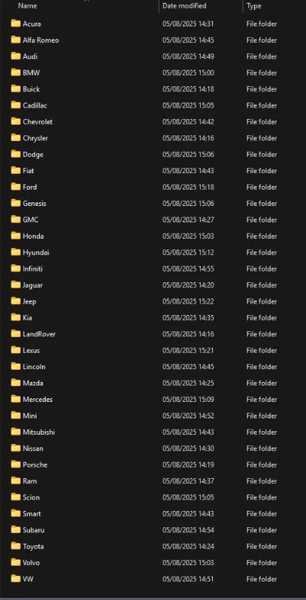The height and width of the screenshot is (600, 306).
Task: Click the Ford folder icon
Action: pos(16,187)
